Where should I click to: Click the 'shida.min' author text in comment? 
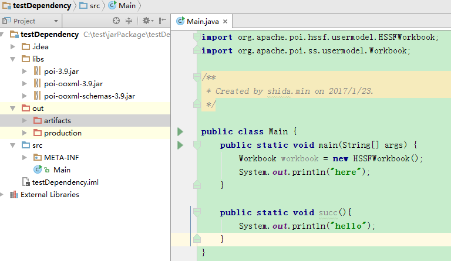click(288, 91)
